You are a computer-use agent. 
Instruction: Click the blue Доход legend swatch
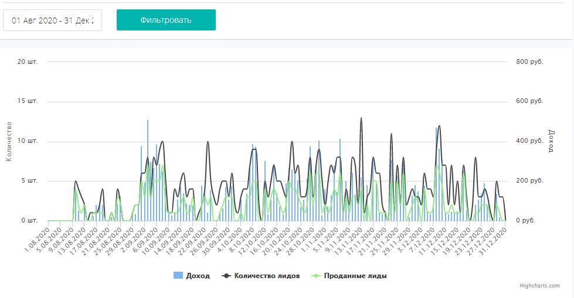click(x=178, y=276)
